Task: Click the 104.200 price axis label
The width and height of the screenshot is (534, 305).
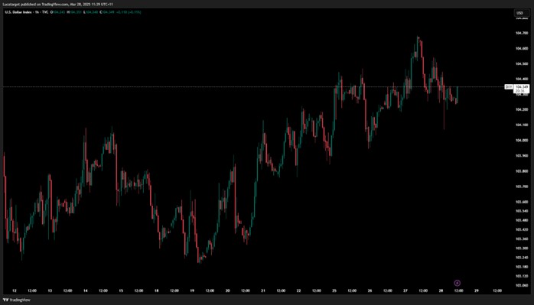Action: click(x=522, y=110)
